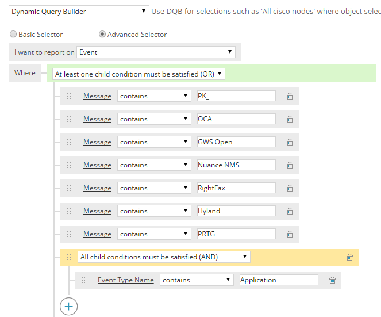
Task: Open the Dynamic Query Builder dropdown
Action: click(79, 11)
